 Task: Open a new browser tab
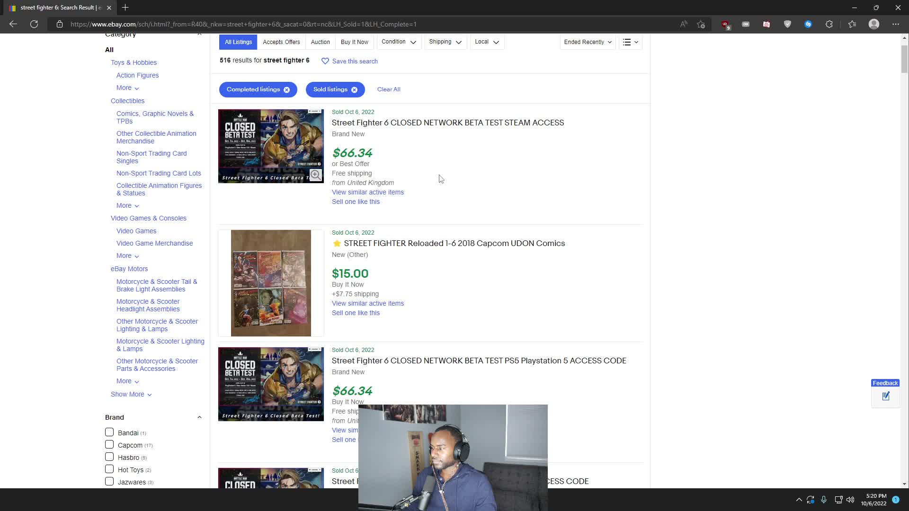[125, 8]
